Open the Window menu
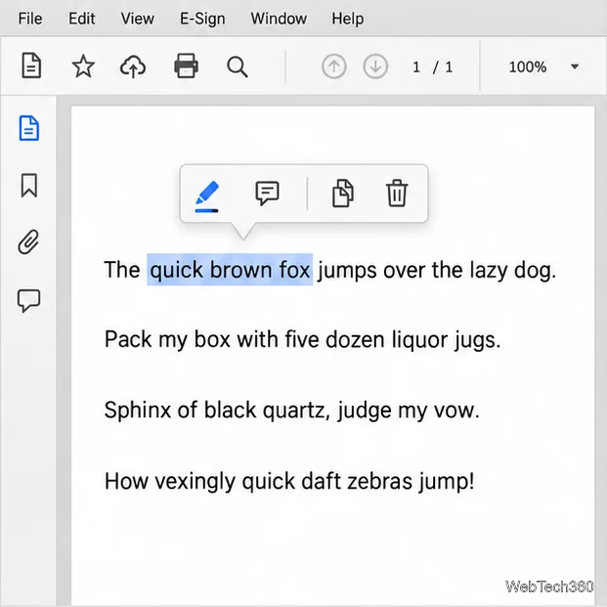Screen dimensions: 607x607 (279, 19)
